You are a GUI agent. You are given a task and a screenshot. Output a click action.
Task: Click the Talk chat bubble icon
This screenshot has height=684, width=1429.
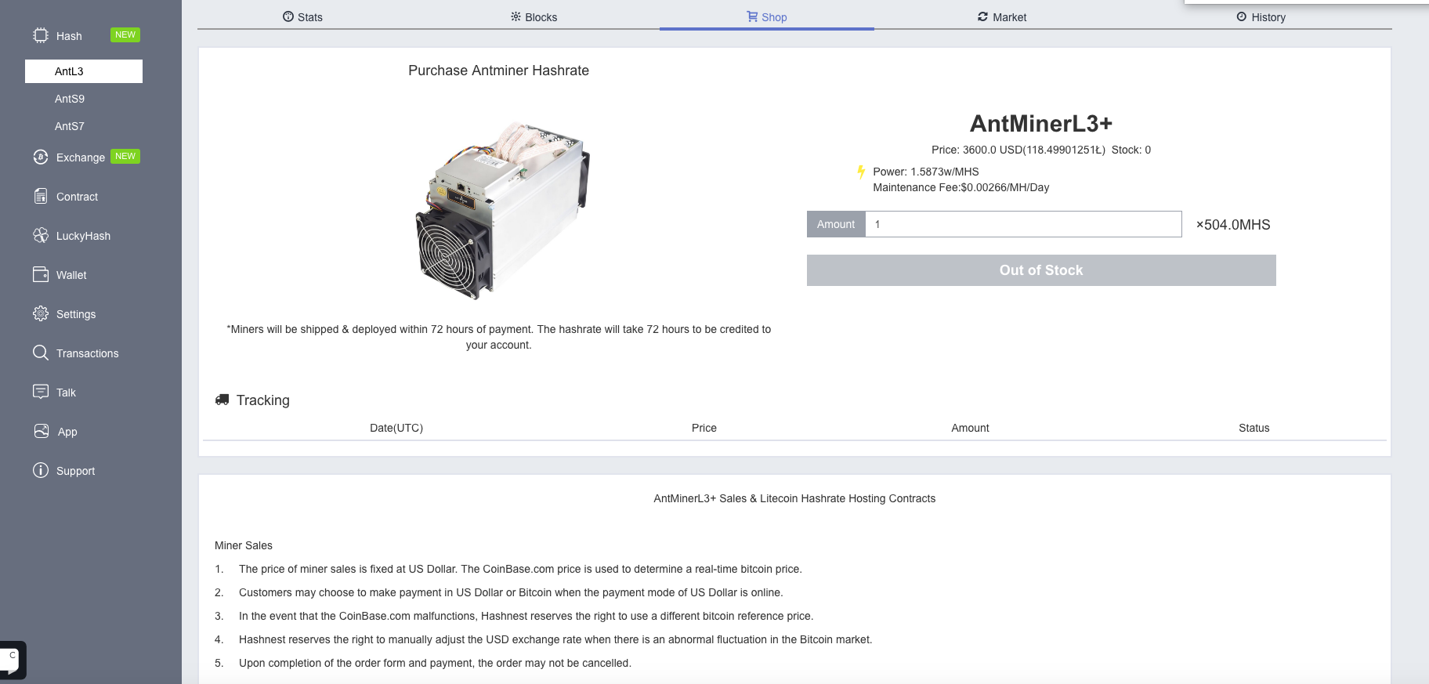[x=41, y=392]
